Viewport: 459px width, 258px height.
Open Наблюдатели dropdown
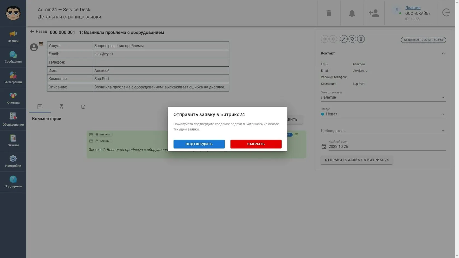pyautogui.click(x=383, y=131)
